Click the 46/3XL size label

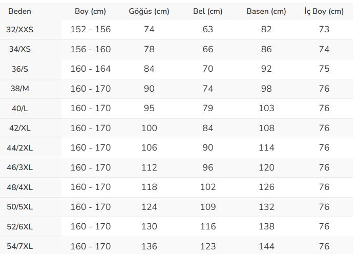[20, 167]
